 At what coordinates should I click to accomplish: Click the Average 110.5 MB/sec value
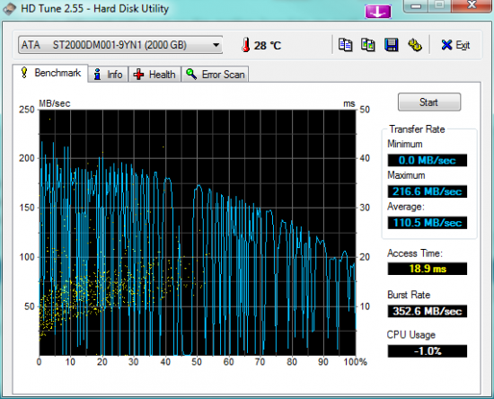pos(428,223)
